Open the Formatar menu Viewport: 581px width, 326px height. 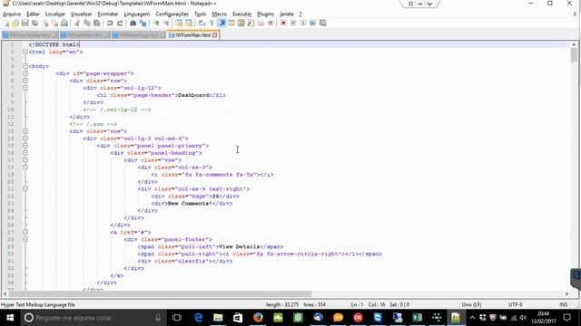point(108,14)
